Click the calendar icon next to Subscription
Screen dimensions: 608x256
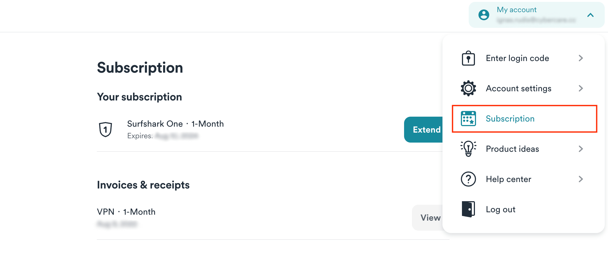coord(468,119)
